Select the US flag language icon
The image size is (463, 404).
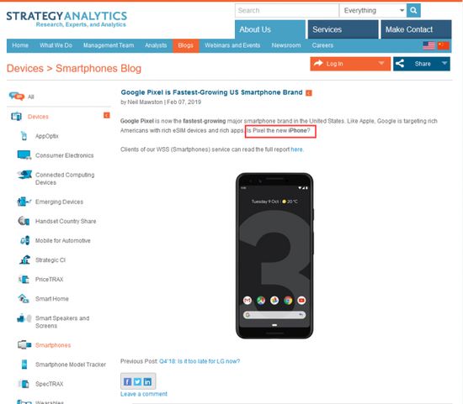[x=428, y=45]
